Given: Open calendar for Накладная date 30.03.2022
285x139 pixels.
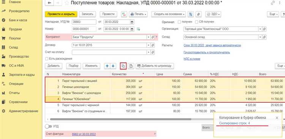Looking at the screenshot, I should [x=132, y=22].
